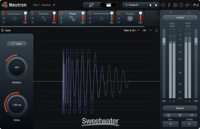Open the settings gear

[175, 5]
